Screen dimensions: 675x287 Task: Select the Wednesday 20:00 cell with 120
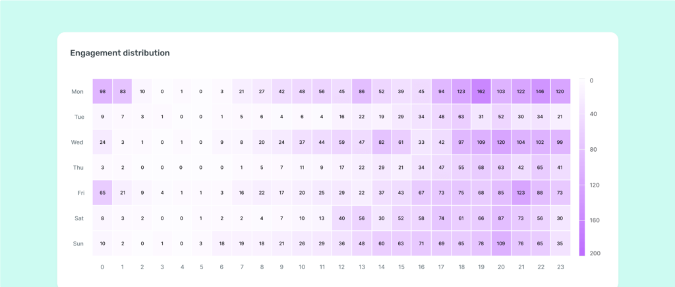click(501, 143)
